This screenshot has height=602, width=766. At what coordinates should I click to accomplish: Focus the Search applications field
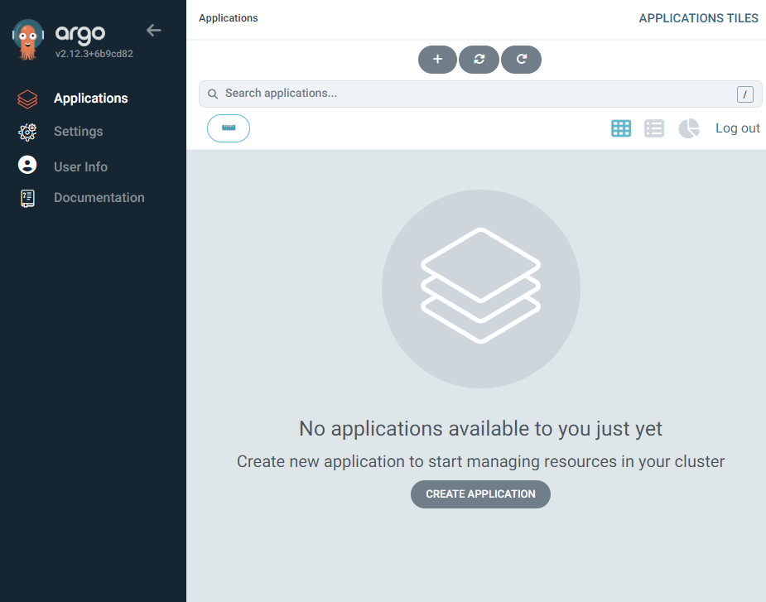(x=480, y=94)
